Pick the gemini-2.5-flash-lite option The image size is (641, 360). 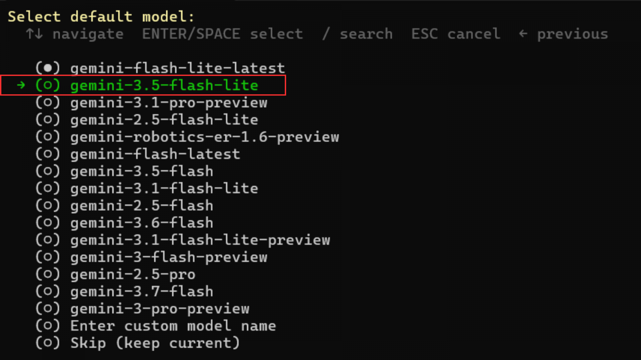[x=147, y=120]
